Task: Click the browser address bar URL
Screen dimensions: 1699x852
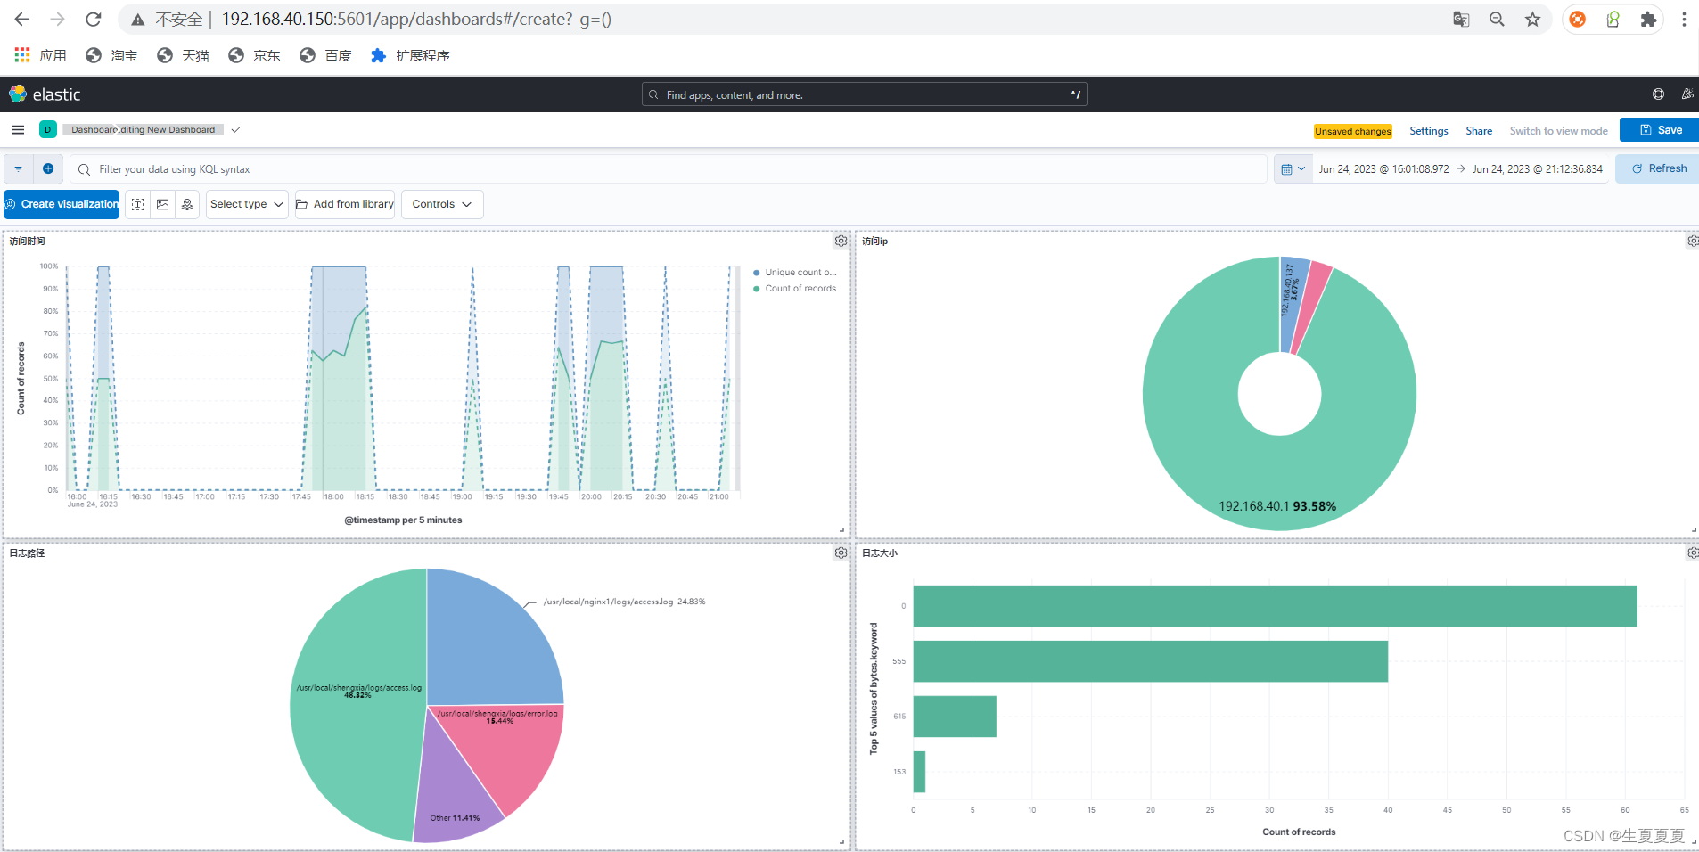Action: tap(416, 19)
